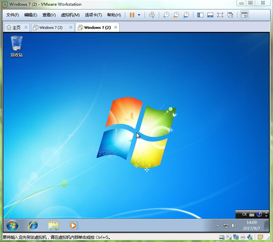The image size is (273, 242).
Task: Open the 帮助(H) menu
Action: 114,15
